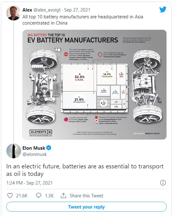Image resolution: width=172 pixels, height=216 pixels.
Task: Click the Elon Musk display name
Action: 34,148
